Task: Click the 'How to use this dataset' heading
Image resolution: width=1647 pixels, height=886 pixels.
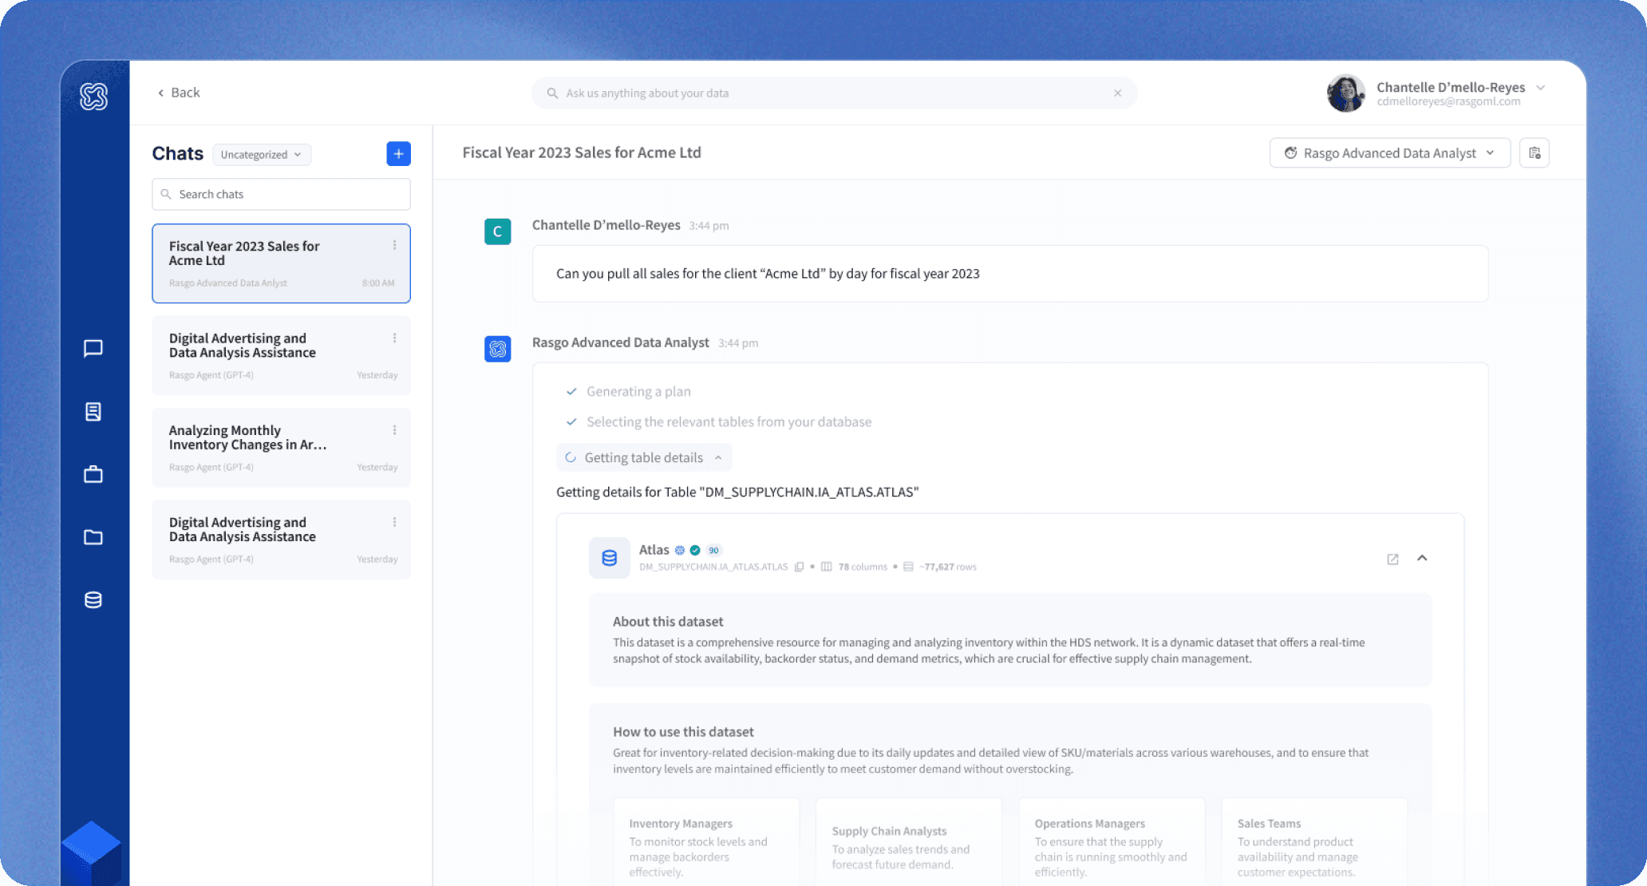Action: click(x=683, y=732)
